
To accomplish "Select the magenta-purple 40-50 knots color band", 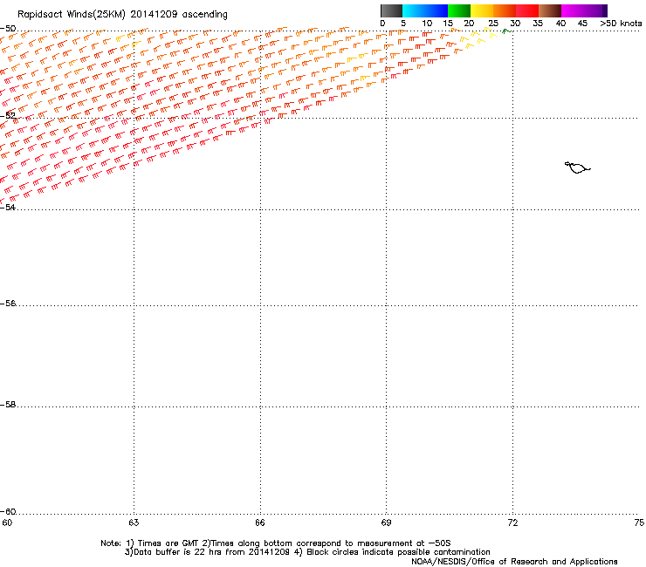I will [x=584, y=10].
